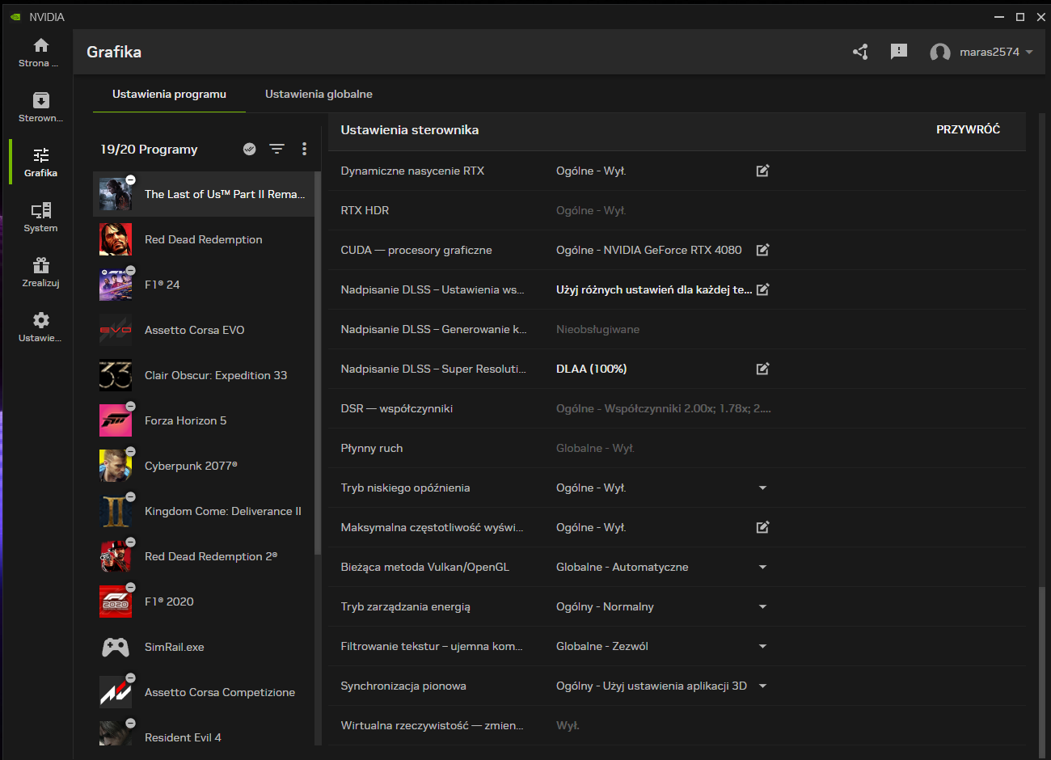
Task: Expand the Tryb niskiego opóźnienia dropdown
Action: point(762,488)
